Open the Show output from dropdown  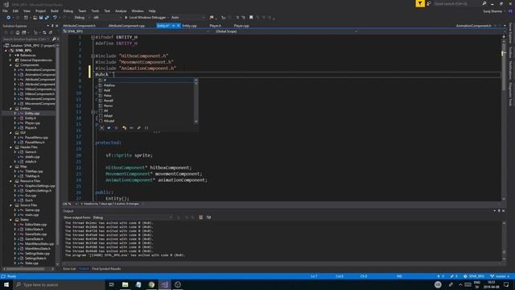tap(132, 217)
